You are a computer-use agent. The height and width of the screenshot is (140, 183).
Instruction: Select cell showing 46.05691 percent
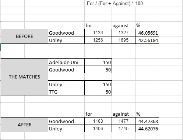[x=147, y=33]
